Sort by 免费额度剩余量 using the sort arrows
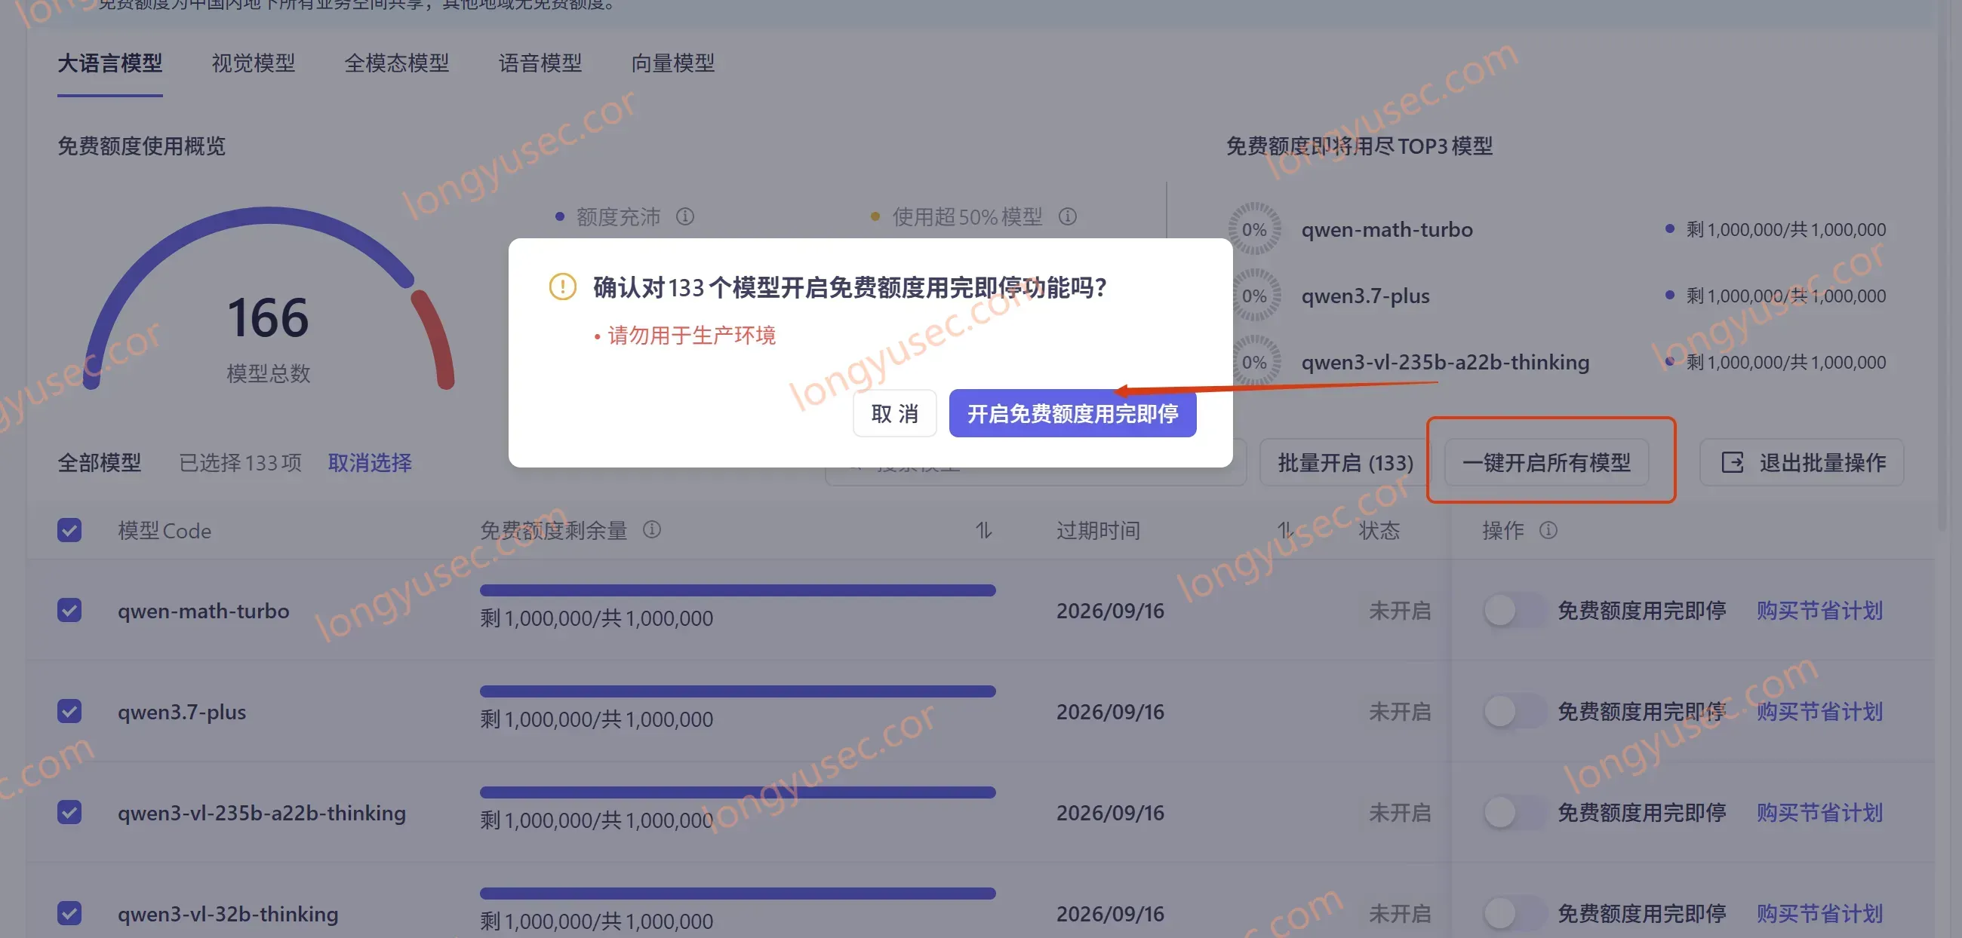 (x=983, y=530)
